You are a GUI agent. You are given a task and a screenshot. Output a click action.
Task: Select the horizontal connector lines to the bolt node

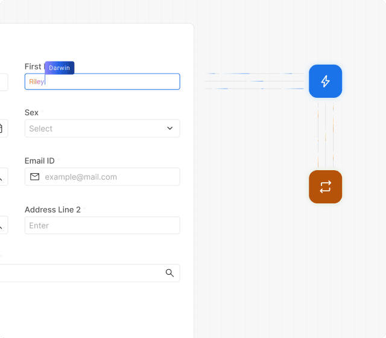256,81
